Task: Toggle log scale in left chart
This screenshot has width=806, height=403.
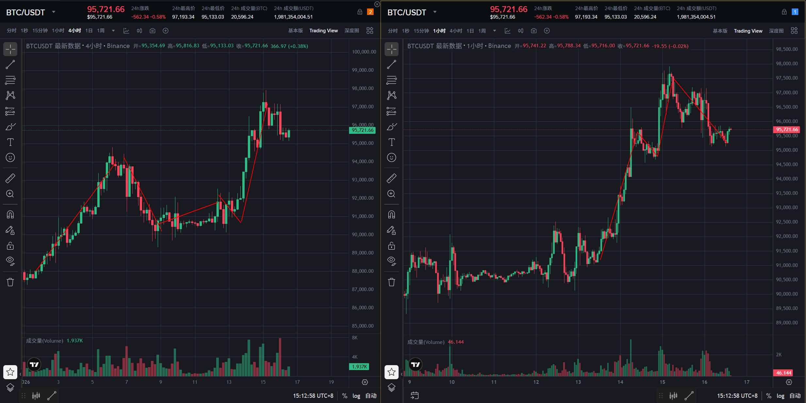Action: point(356,396)
